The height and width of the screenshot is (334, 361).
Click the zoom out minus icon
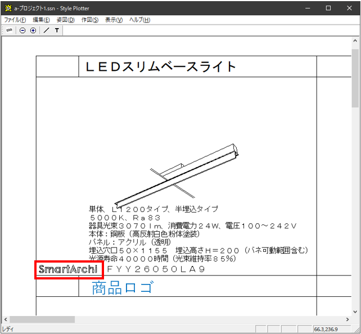[x=22, y=30]
